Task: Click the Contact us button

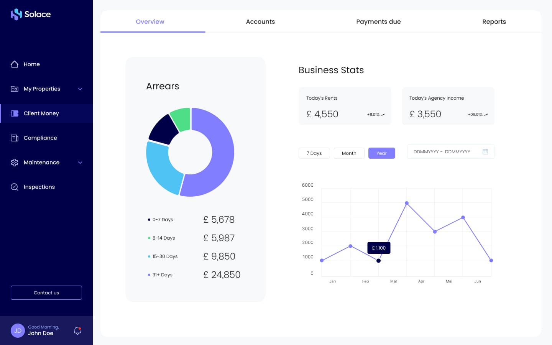Action: point(46,292)
